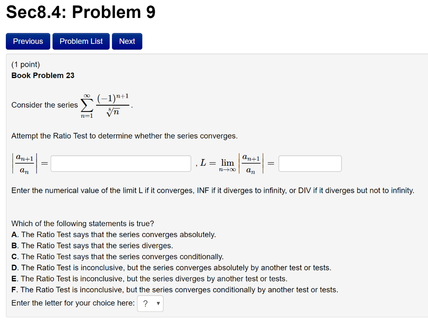Go to the Next problem
Screen dimensions: 428x321
coord(127,41)
